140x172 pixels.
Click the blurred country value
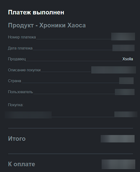(126, 81)
